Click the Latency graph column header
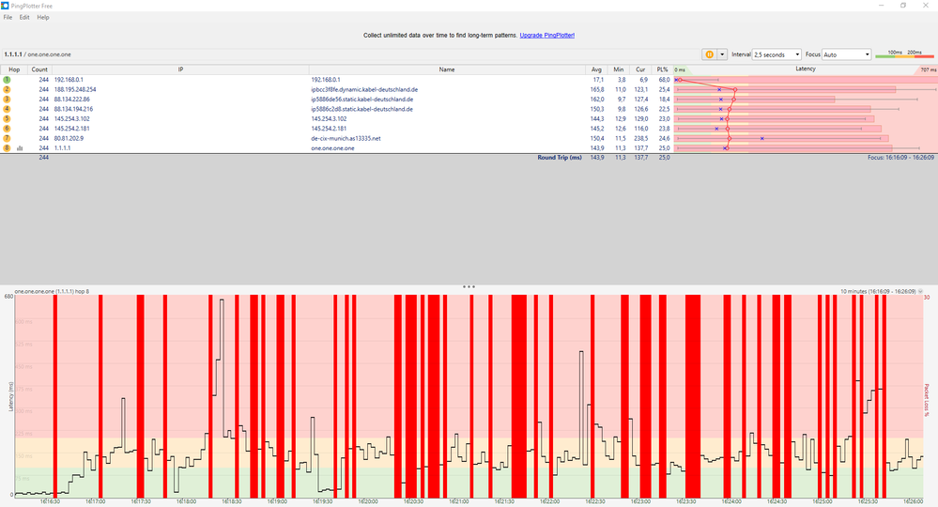 click(806, 69)
